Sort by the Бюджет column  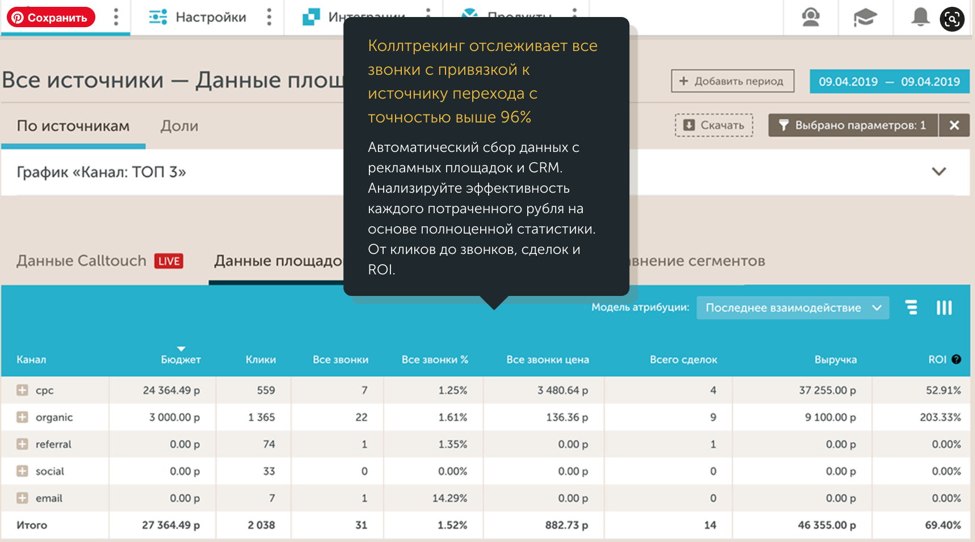[180, 359]
